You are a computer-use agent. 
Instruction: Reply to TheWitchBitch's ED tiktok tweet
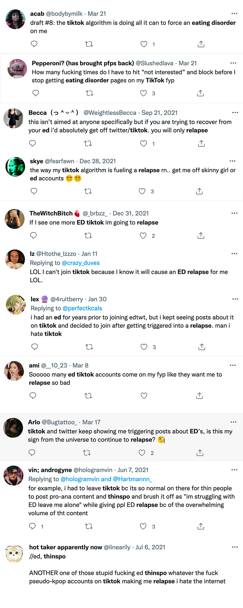[x=33, y=236]
